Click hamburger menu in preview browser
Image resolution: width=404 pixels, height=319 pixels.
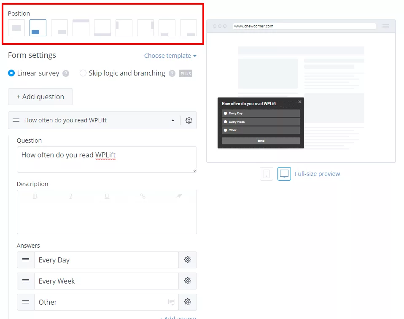[386, 26]
